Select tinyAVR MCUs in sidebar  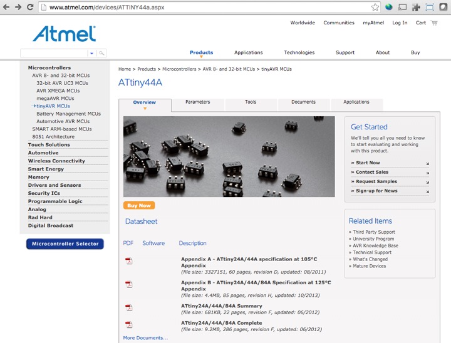(x=53, y=106)
